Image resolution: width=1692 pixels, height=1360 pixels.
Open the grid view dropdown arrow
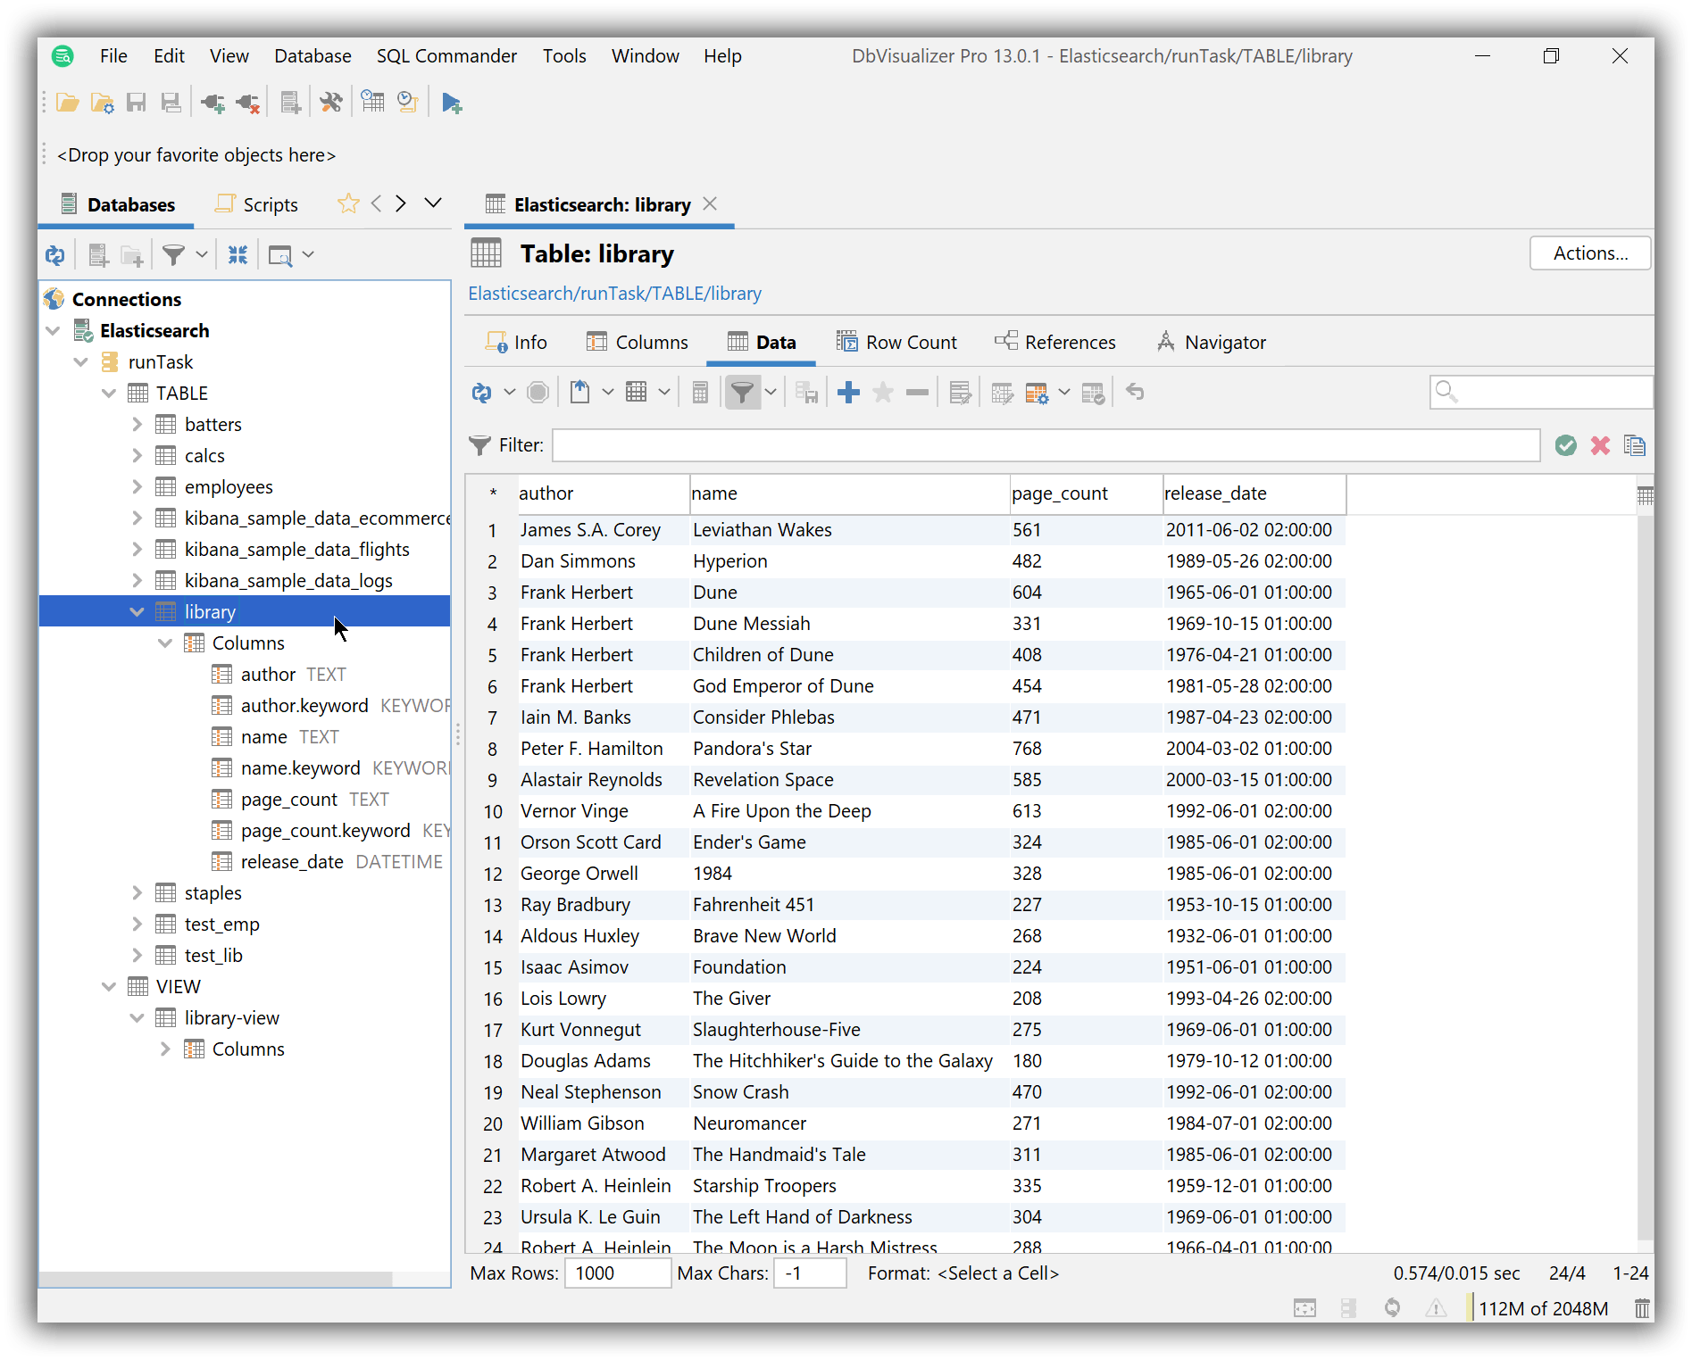click(664, 393)
